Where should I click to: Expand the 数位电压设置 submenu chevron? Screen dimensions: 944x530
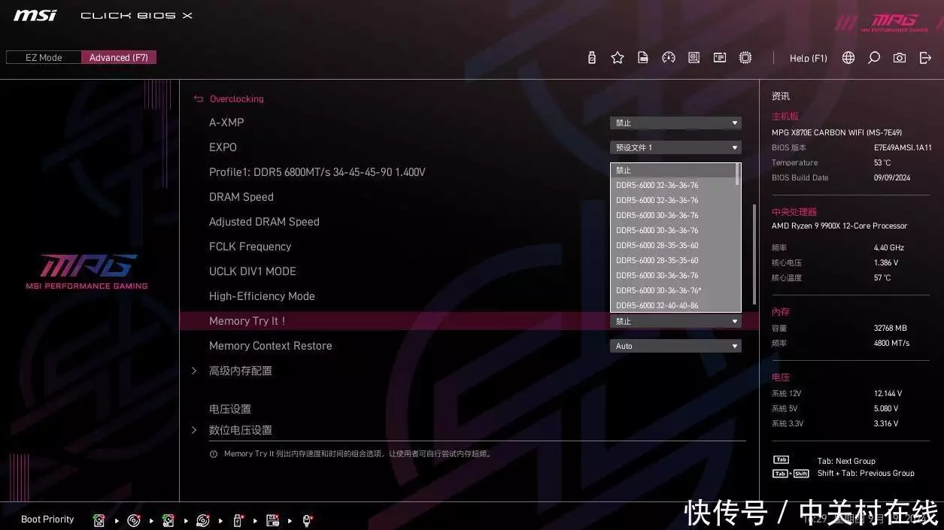(194, 430)
